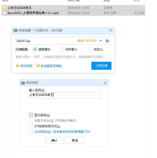Click the 剩余:189.9GB free space text
Image resolution: width=157 pixels, height=158 pixels.
pyautogui.click(x=87, y=41)
